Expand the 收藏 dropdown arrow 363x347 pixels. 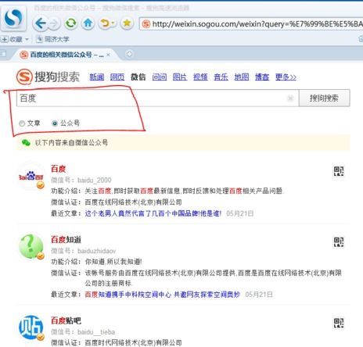(x=27, y=40)
